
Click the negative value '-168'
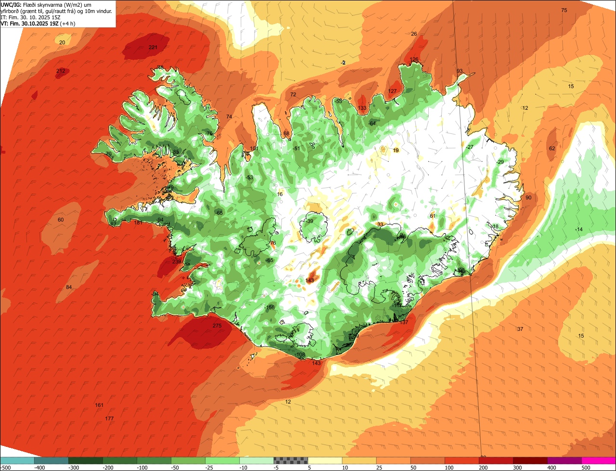269,307
